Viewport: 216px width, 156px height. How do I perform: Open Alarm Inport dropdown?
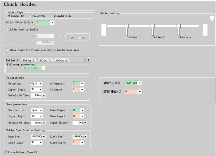coord(82,142)
